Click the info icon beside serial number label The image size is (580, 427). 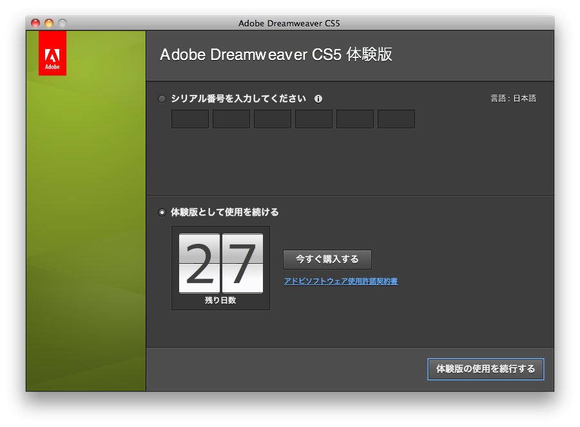click(x=318, y=99)
